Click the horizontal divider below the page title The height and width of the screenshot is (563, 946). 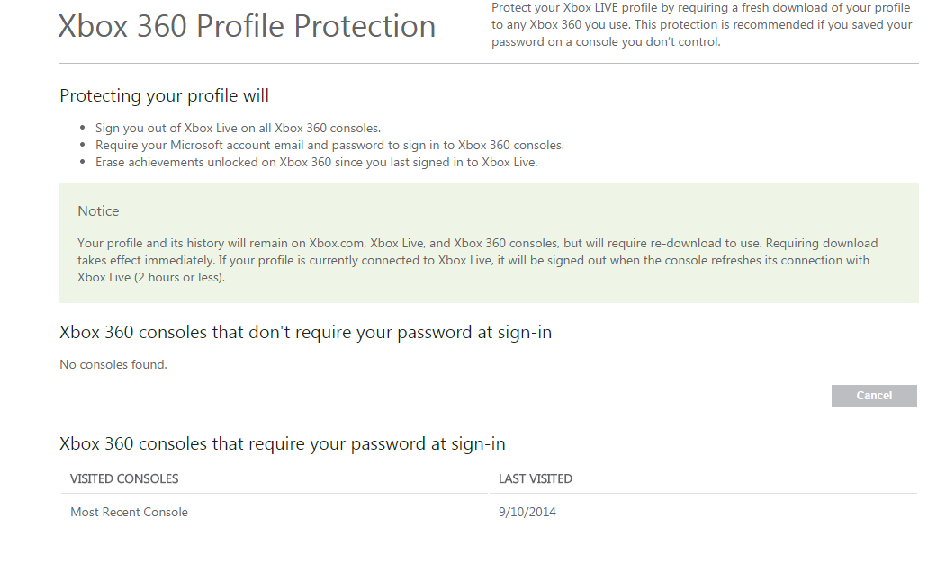pyautogui.click(x=489, y=64)
